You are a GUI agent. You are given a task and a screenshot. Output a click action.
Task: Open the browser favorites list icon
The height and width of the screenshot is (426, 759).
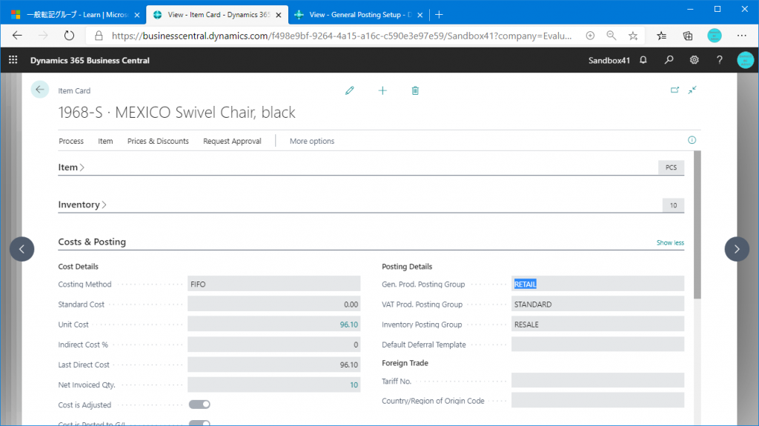pyautogui.click(x=662, y=36)
